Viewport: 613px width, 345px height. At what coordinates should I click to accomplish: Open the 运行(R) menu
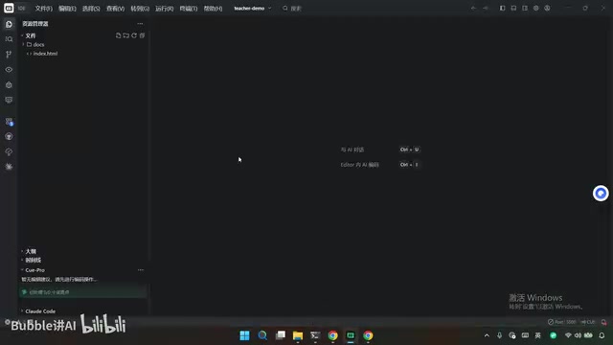pyautogui.click(x=164, y=9)
